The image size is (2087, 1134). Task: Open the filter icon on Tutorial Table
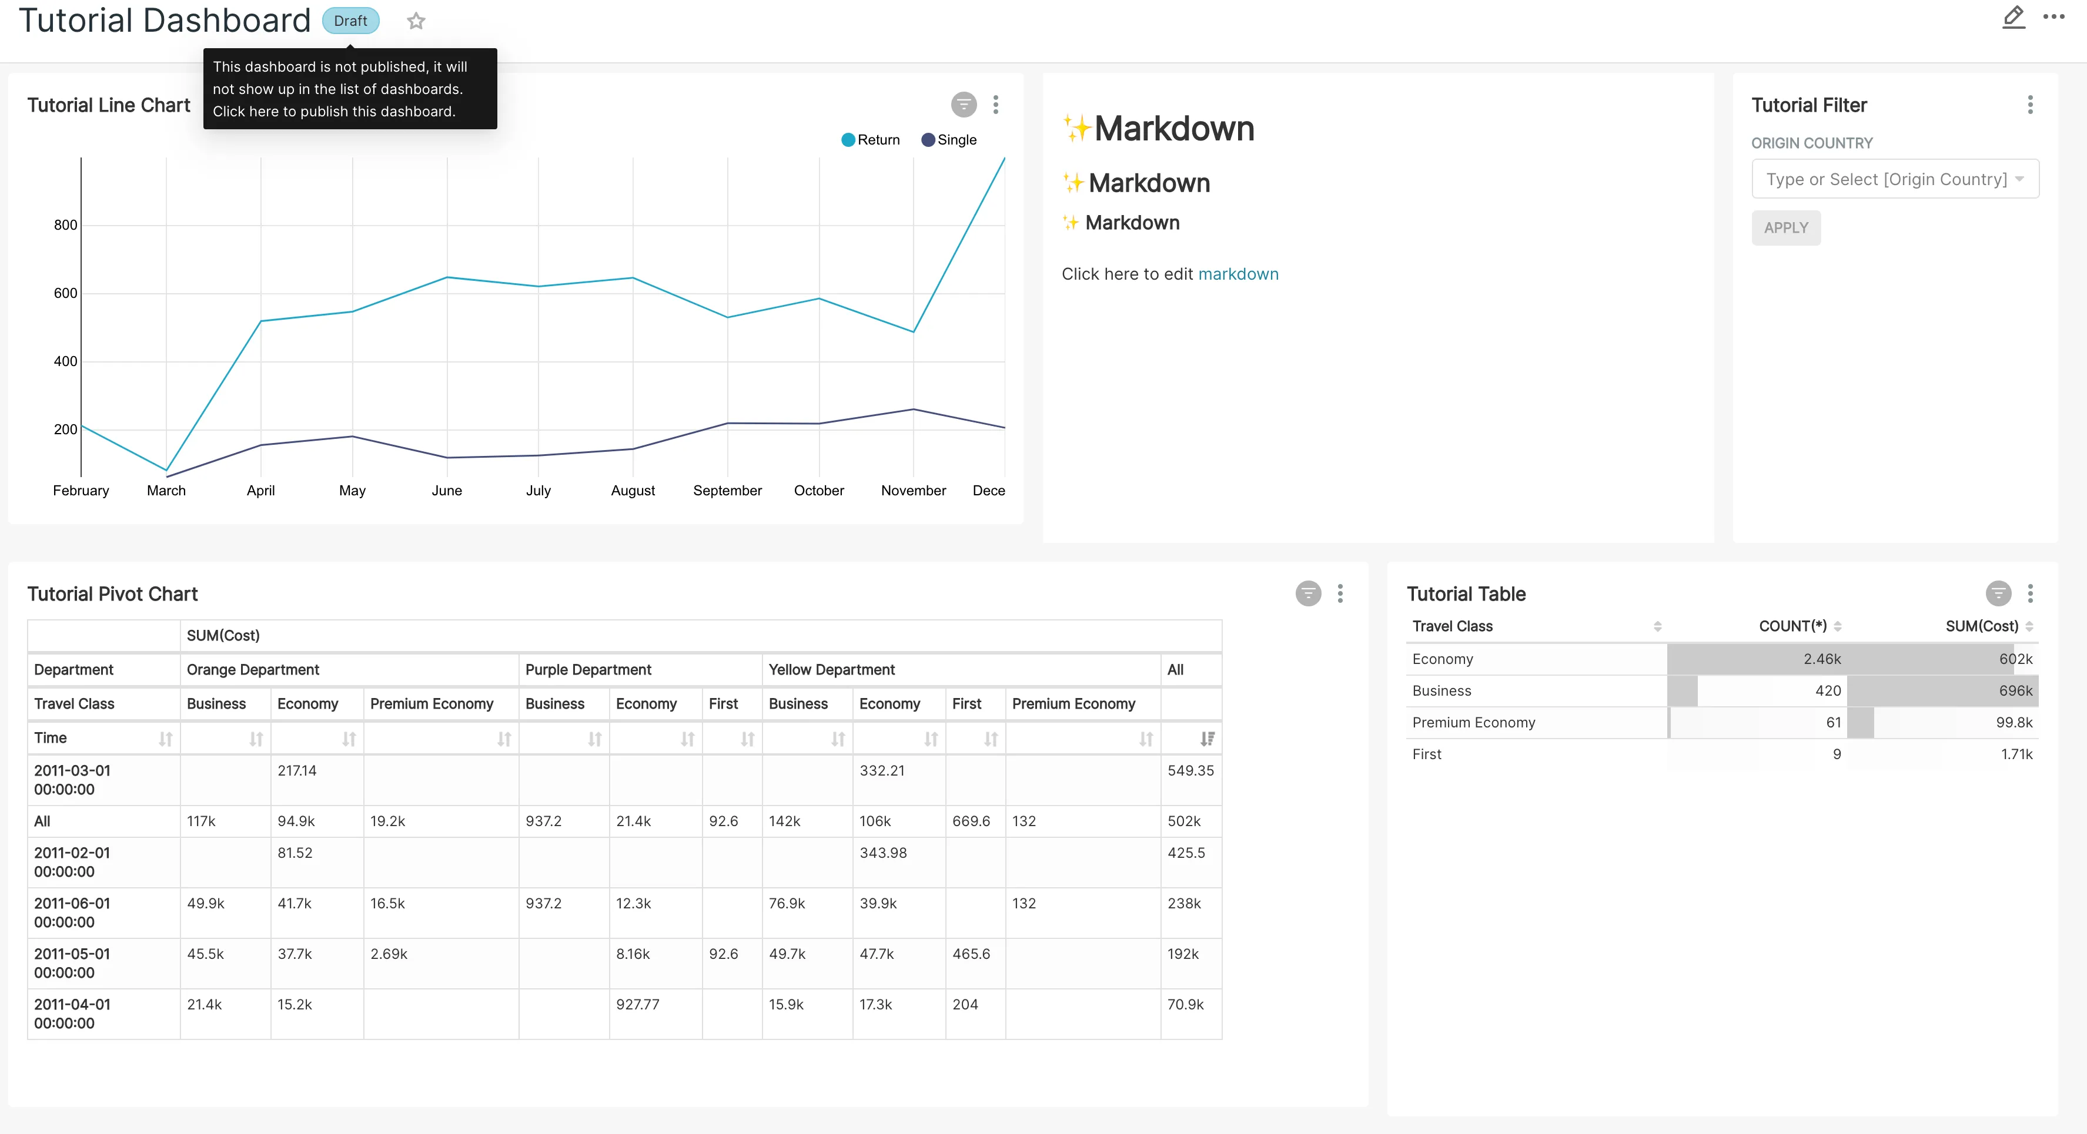coord(1998,593)
